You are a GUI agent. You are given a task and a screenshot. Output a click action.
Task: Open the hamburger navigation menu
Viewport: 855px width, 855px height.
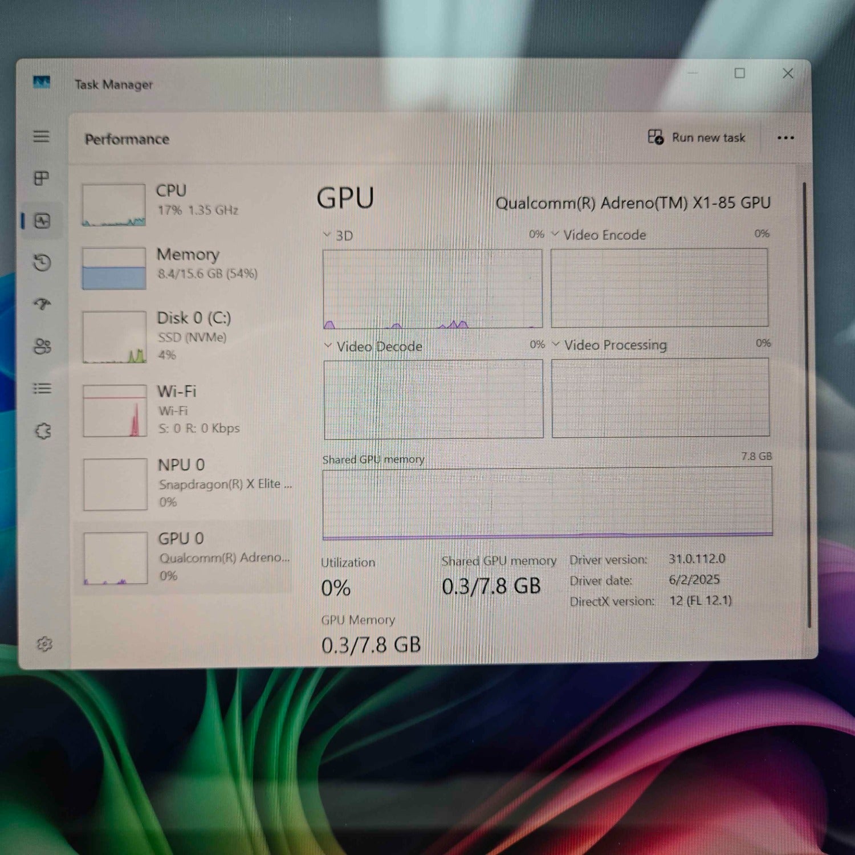pyautogui.click(x=41, y=136)
